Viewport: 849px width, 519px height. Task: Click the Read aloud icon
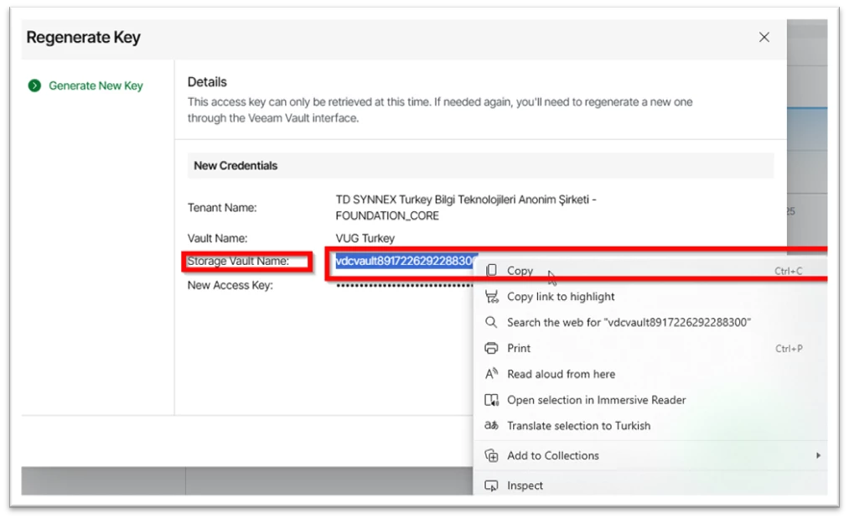(491, 374)
